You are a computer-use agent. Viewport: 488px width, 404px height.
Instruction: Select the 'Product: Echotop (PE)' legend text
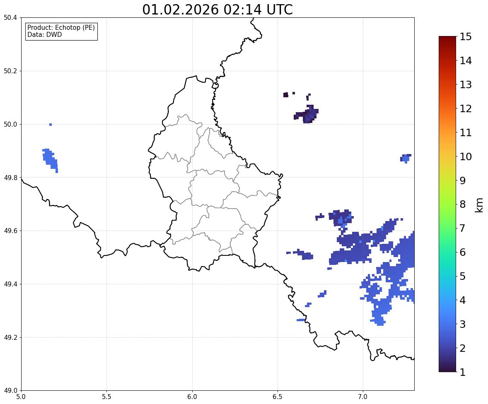click(x=61, y=27)
